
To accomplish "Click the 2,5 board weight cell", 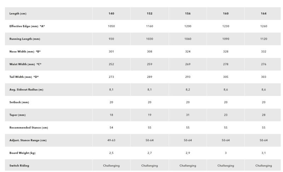I will coord(111,153).
